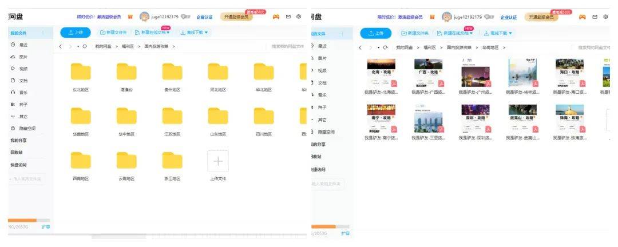Open 海口·攻略 PDF thumbnail in right window

(570, 73)
